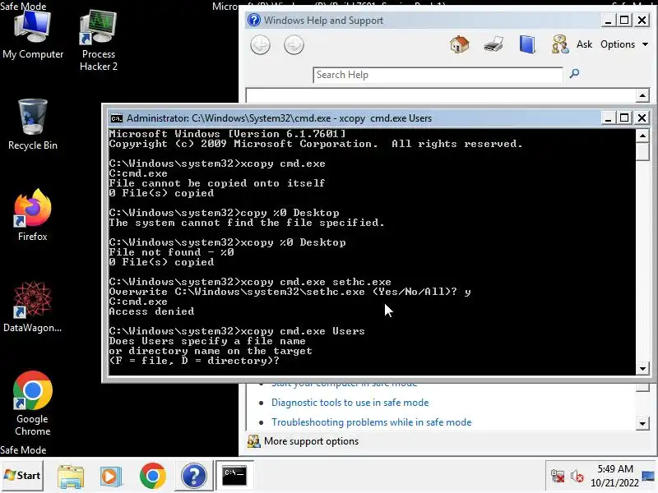Click the Show desktop tray icon
The width and height of the screenshot is (658, 493).
click(x=649, y=477)
